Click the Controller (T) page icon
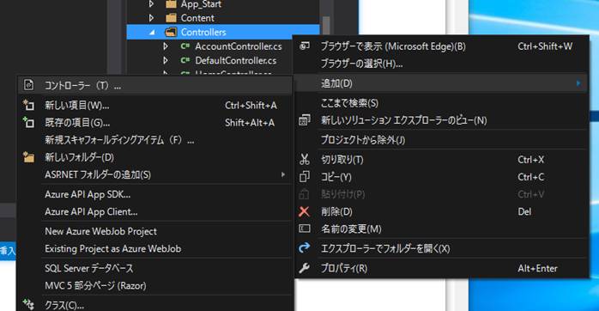599x311 pixels. tap(28, 85)
